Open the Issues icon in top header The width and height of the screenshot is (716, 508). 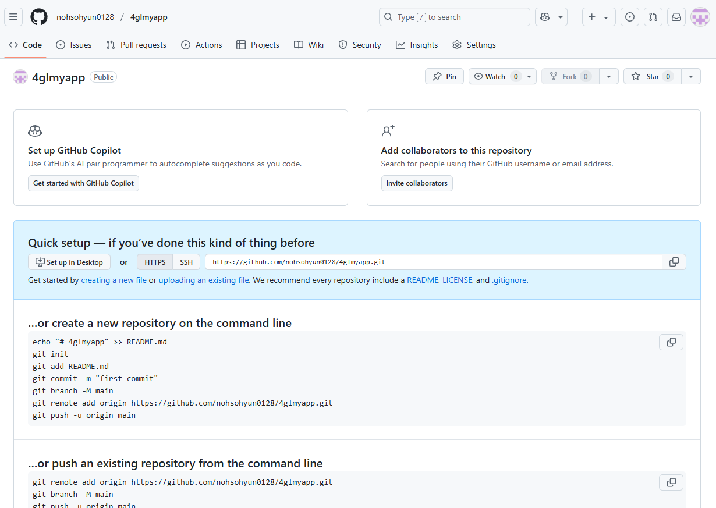point(630,17)
